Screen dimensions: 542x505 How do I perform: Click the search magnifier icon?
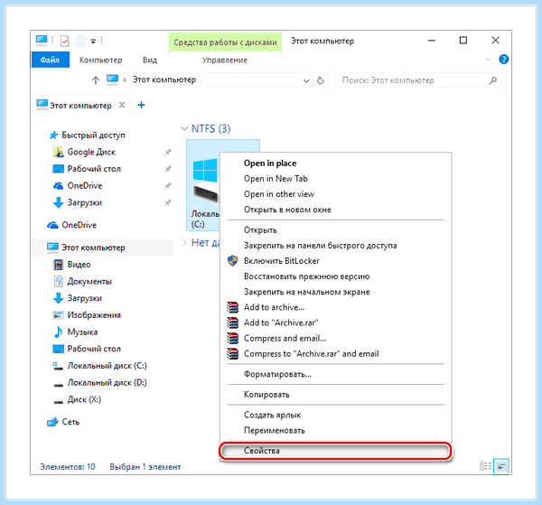[x=493, y=80]
